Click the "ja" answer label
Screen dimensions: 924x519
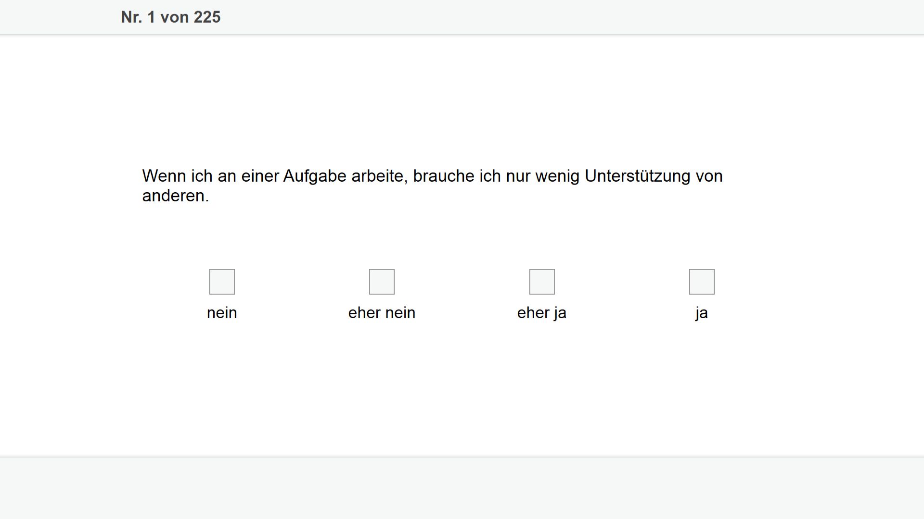tap(702, 313)
